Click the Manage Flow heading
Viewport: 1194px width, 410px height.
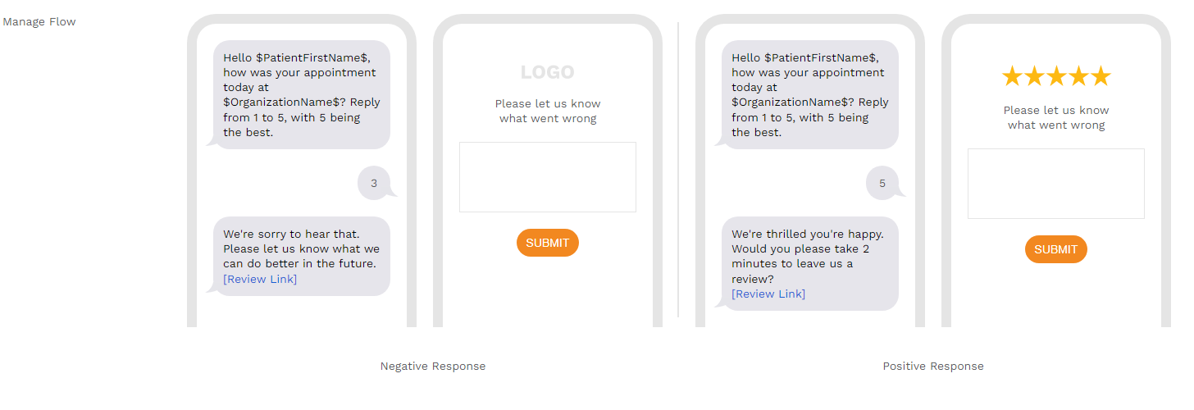click(39, 22)
